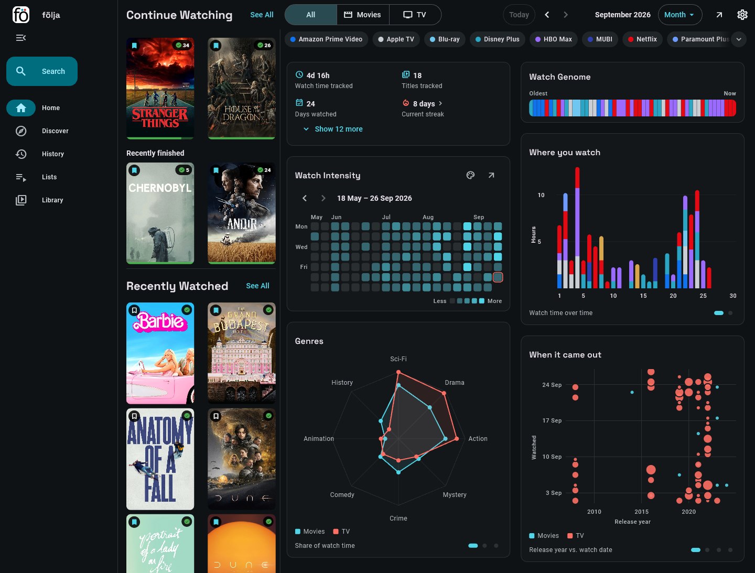Click the Watch Genome color strip
Image resolution: width=755 pixels, height=573 pixels.
click(x=632, y=108)
